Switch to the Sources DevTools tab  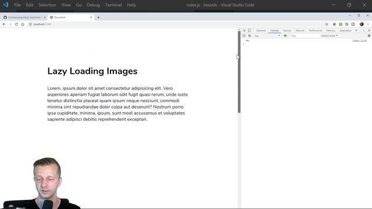pos(287,31)
